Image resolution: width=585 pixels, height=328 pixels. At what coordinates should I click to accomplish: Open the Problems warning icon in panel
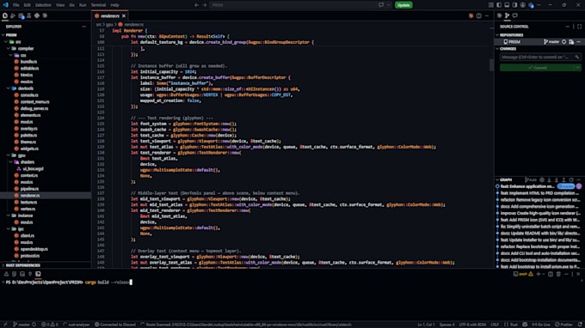point(6,274)
